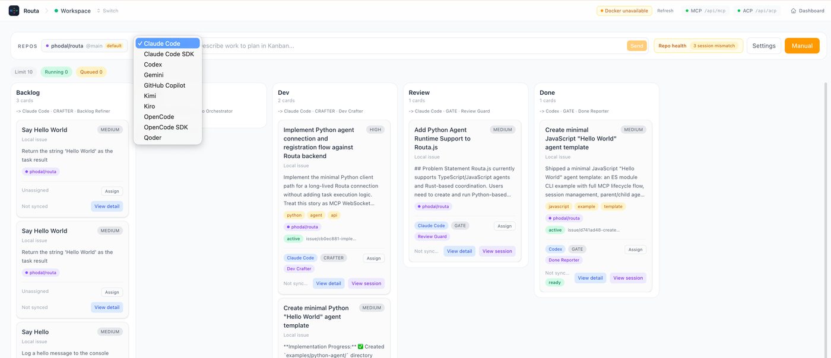View detail of Add Python Agent Runtime card
The width and height of the screenshot is (831, 358).
[x=459, y=251]
